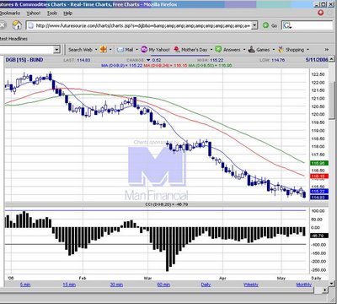Screen dimensions: 337x304
Task: Open the Shopping toolbar icon
Action: tap(281, 50)
